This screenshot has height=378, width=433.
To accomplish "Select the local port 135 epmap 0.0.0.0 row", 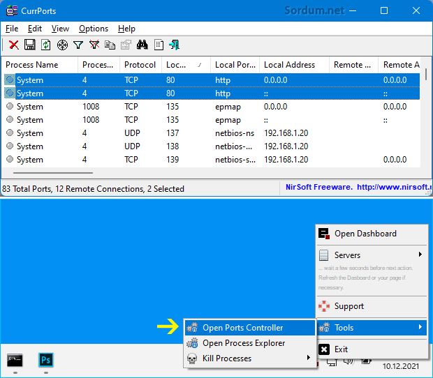I will coord(212,107).
